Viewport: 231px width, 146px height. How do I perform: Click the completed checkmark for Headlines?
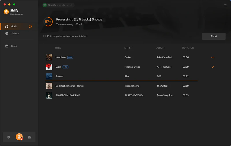point(213,57)
